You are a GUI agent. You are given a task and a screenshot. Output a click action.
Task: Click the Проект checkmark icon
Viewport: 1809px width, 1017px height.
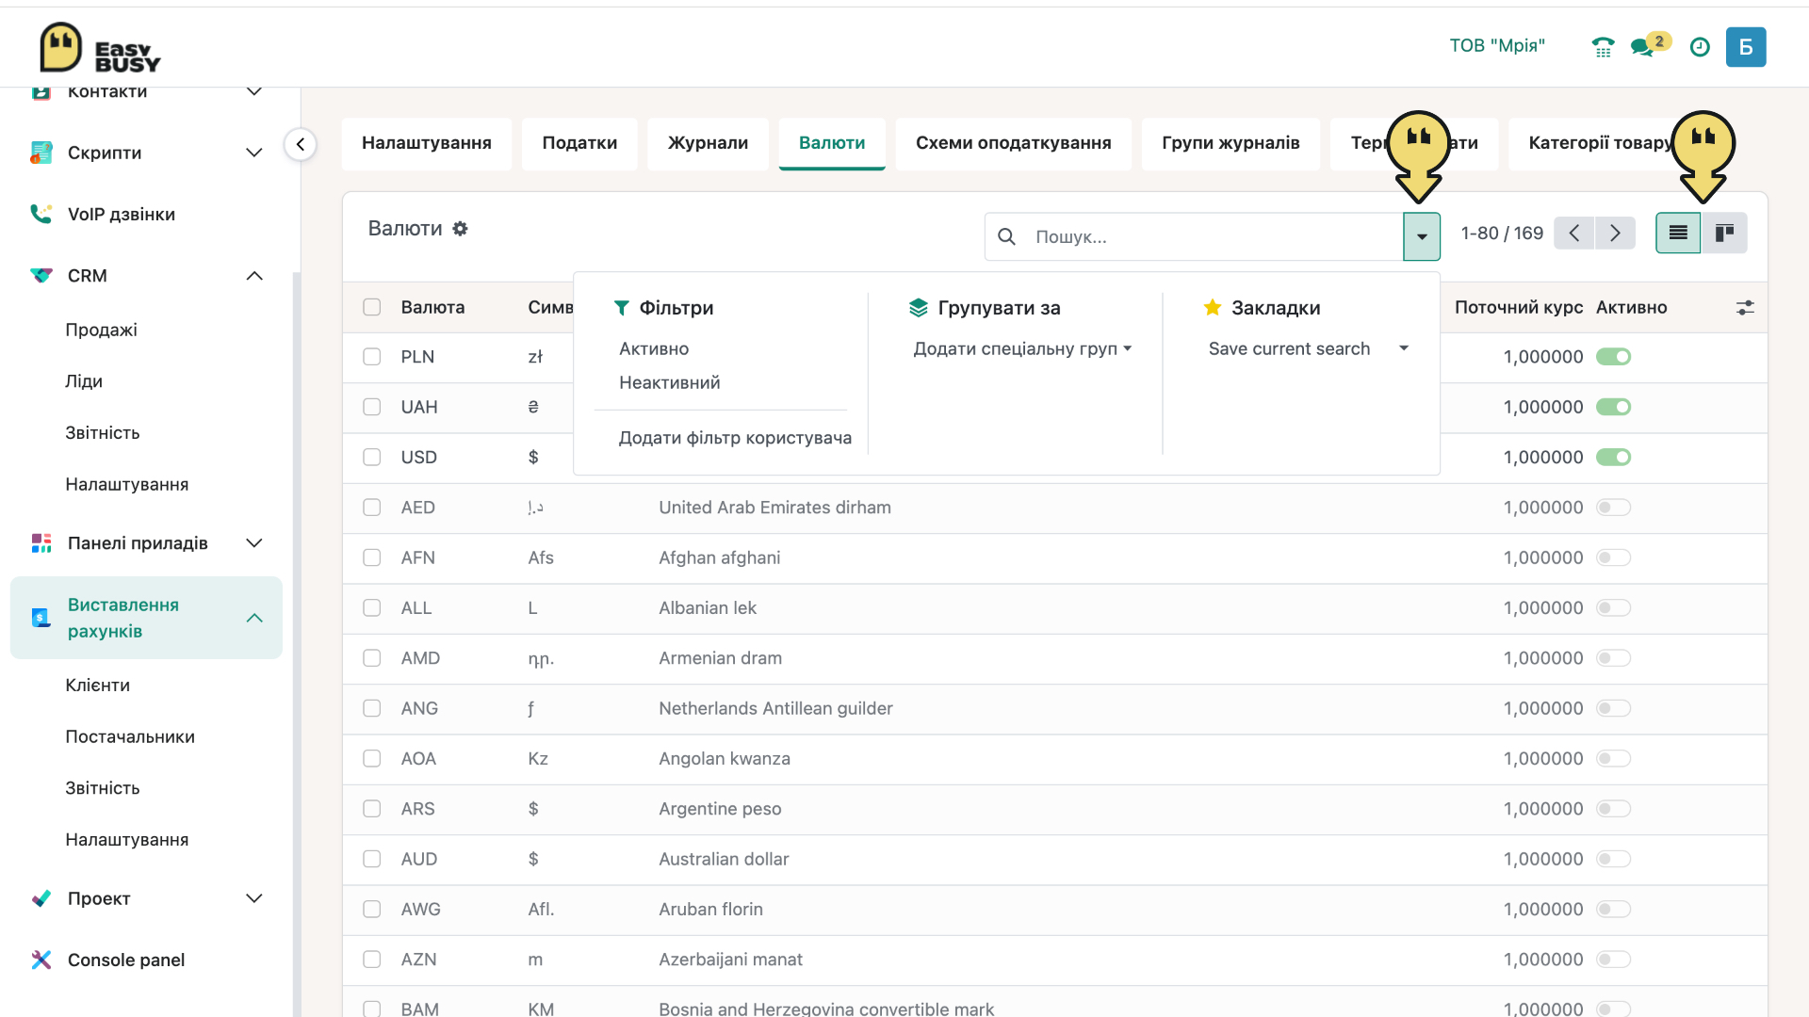41,898
